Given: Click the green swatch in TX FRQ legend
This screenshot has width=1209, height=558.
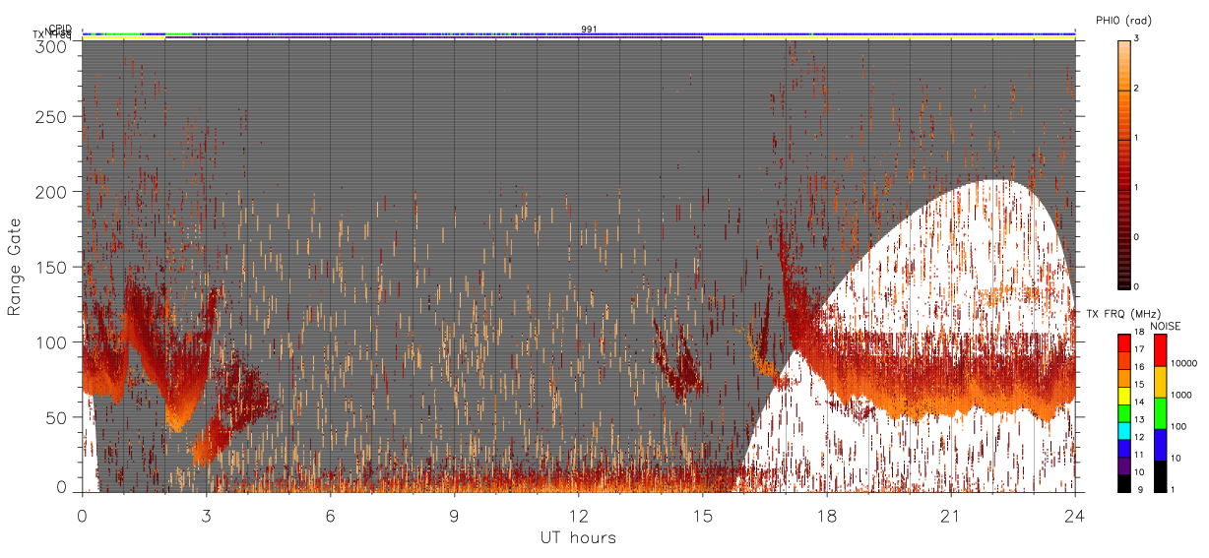Looking at the screenshot, I should [1122, 412].
